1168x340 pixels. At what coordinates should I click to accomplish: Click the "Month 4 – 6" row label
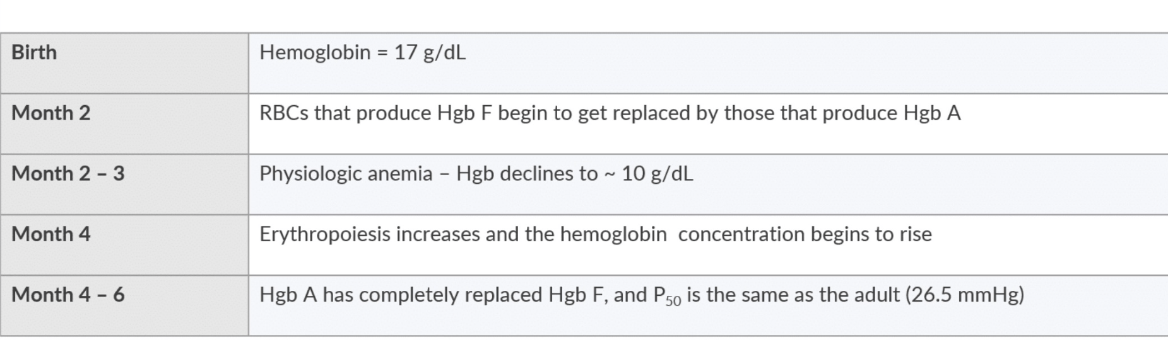pyautogui.click(x=68, y=295)
